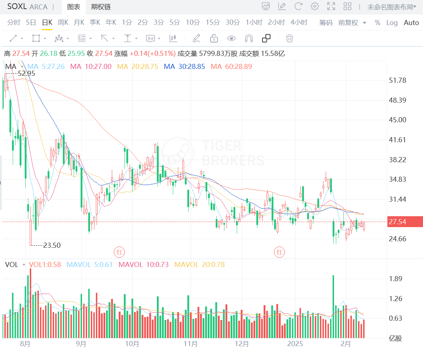The width and height of the screenshot is (423, 349).
Task: Activate the magnet snap tool
Action: 248,38
